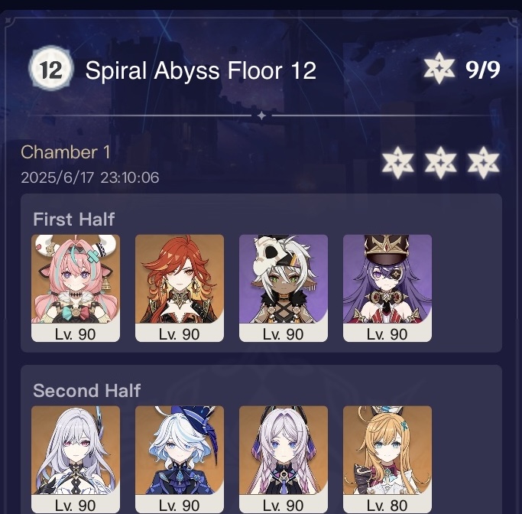Viewport: 522px width, 514px height.
Task: Click the floor 12 round badge icon
Action: [x=51, y=69]
